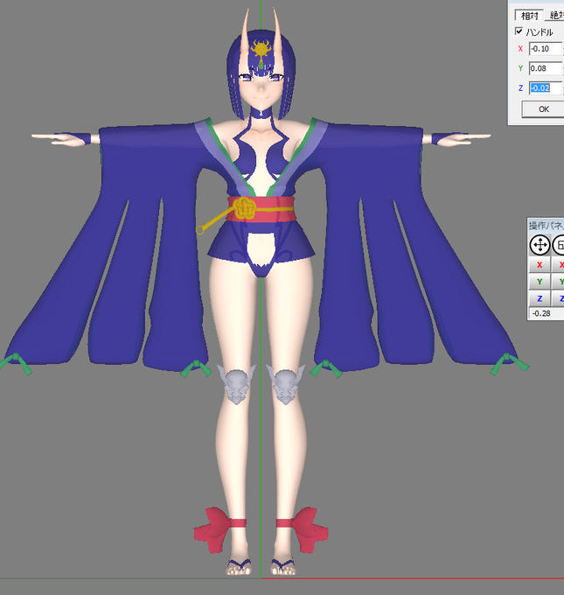564x595 pixels.
Task: Click the green Y button under move icon
Action: 540,282
